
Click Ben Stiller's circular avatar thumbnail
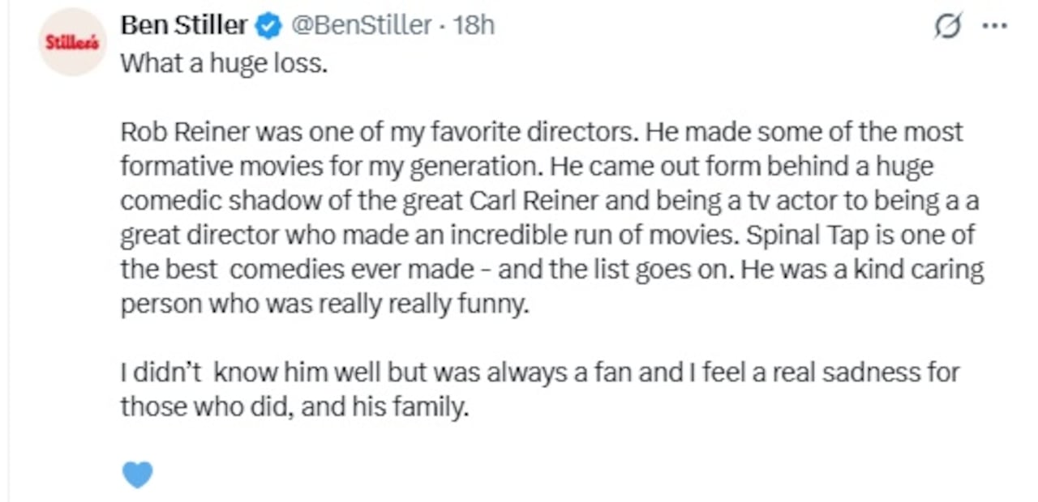click(x=71, y=40)
